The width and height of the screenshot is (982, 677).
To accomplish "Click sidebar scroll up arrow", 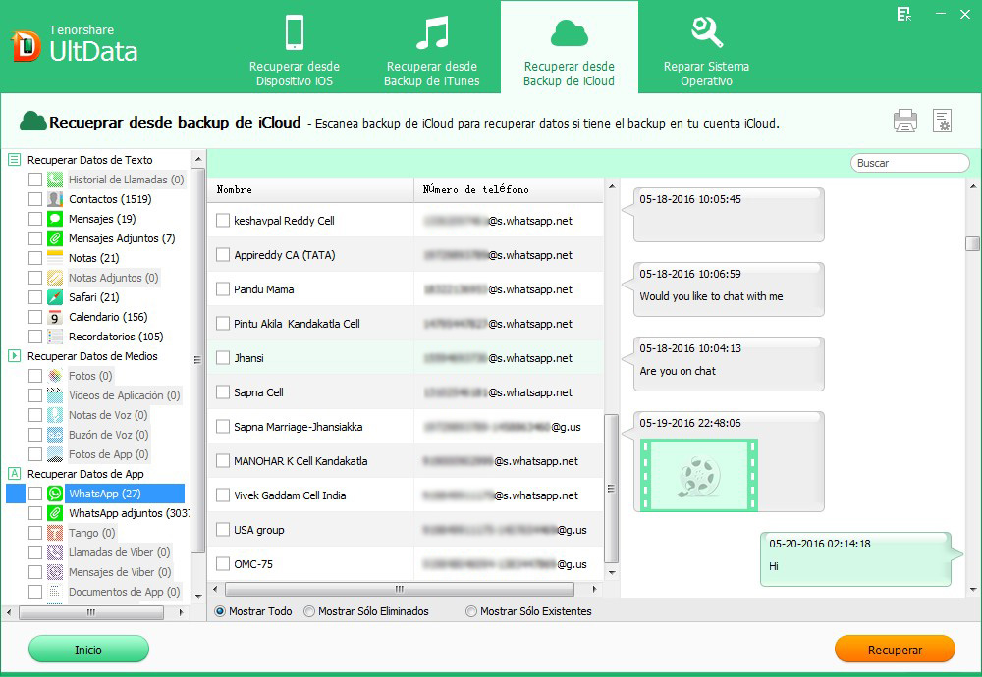I will click(x=198, y=159).
